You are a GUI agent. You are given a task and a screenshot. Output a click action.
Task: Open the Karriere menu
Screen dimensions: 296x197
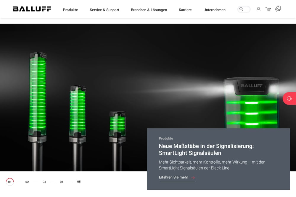click(185, 10)
